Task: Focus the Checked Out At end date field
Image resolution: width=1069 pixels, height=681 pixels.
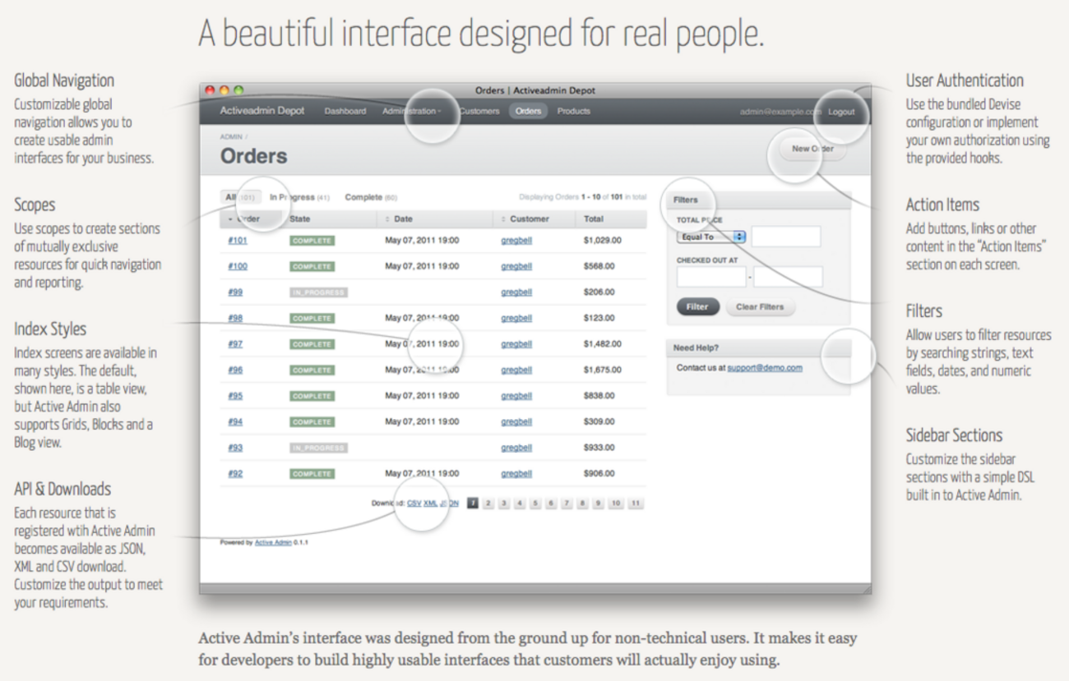Action: coord(788,277)
